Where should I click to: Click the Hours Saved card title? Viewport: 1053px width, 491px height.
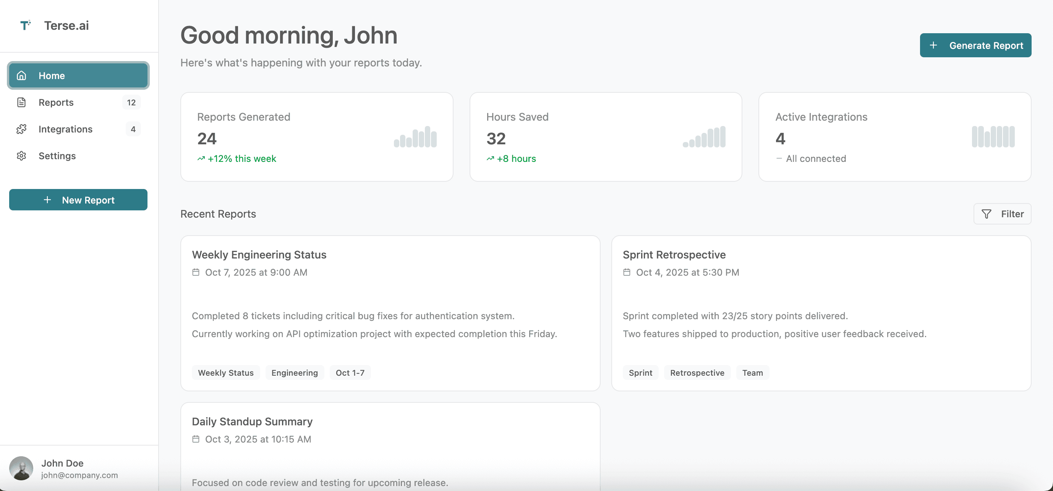(517, 117)
